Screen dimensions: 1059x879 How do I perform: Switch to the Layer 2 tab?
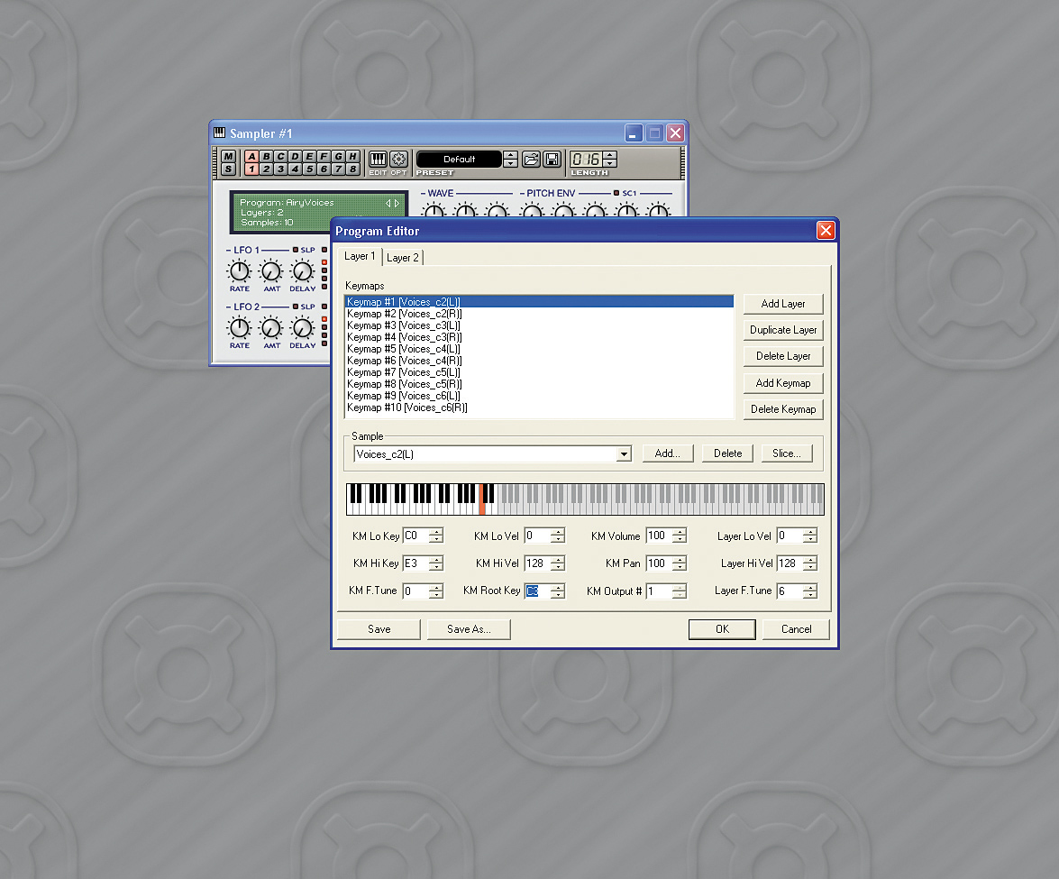(403, 258)
